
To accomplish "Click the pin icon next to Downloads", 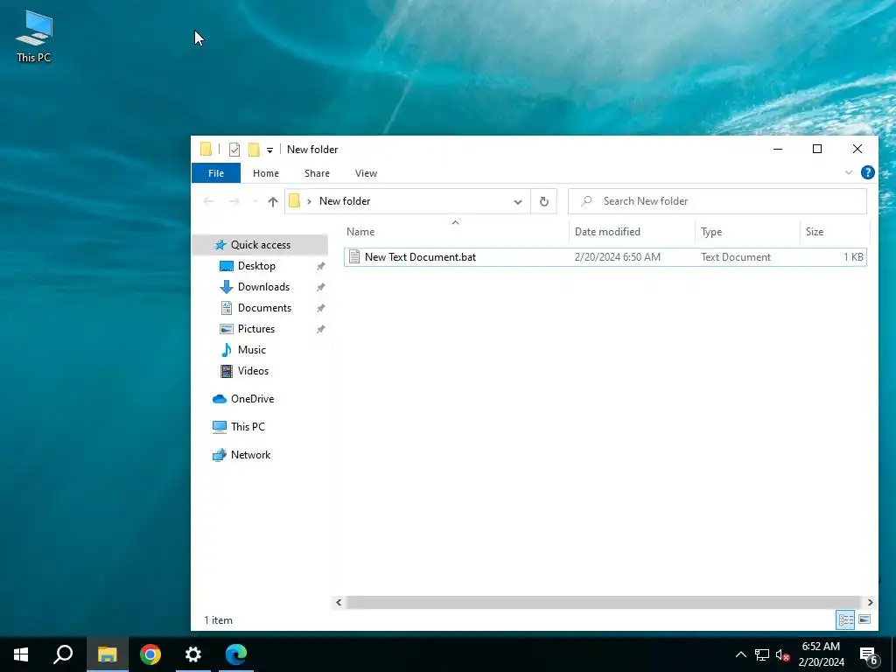I will tap(320, 287).
